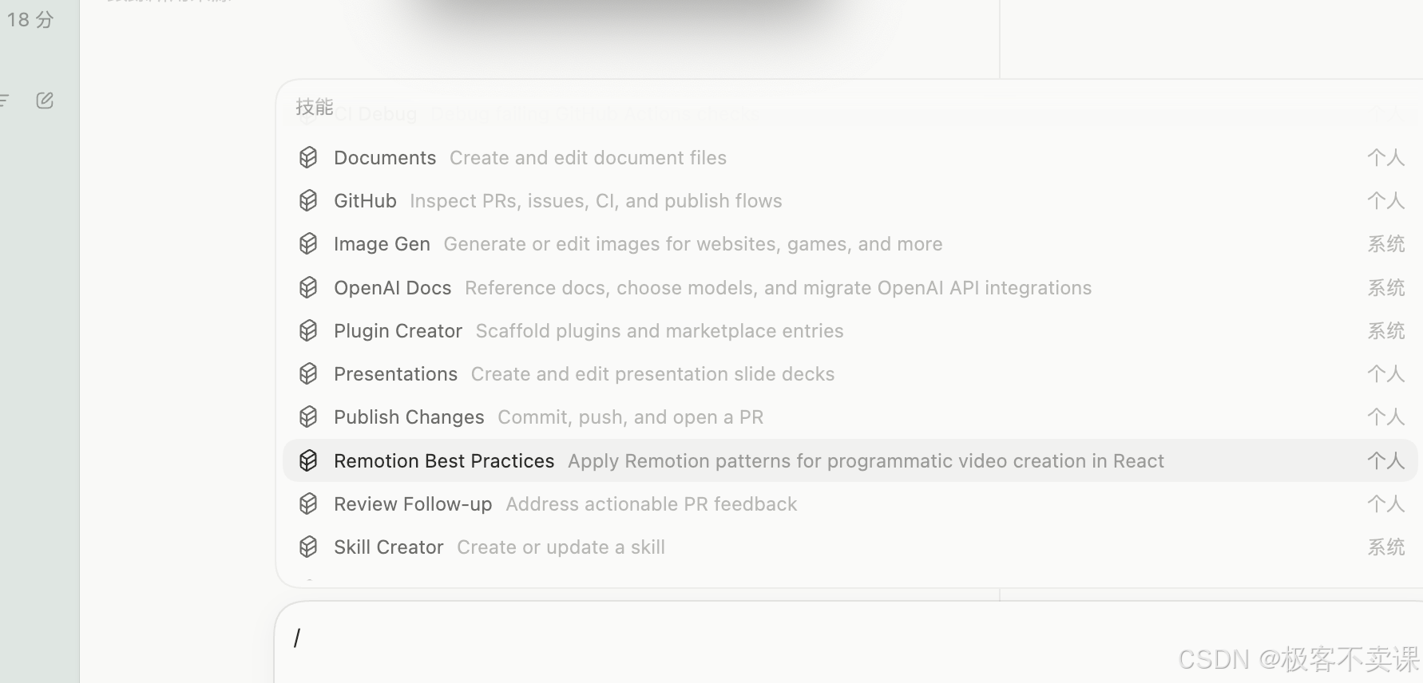Screen dimensions: 1423x683
Task: Select the Review Follow-up skill icon
Action: 308,503
